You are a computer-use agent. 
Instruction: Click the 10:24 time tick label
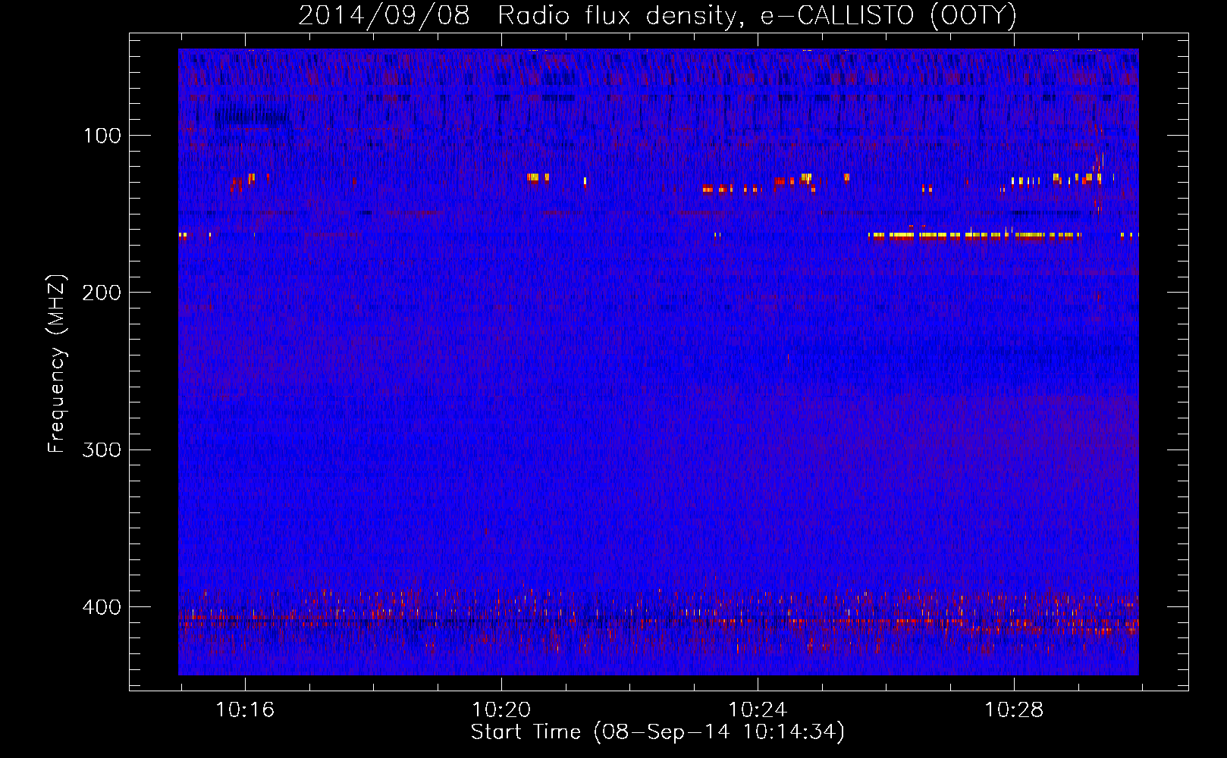[x=758, y=710]
